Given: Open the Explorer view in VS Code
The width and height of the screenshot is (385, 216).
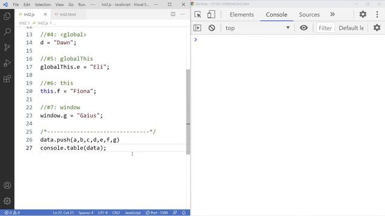Looking at the screenshot, I should pyautogui.click(x=7, y=16).
